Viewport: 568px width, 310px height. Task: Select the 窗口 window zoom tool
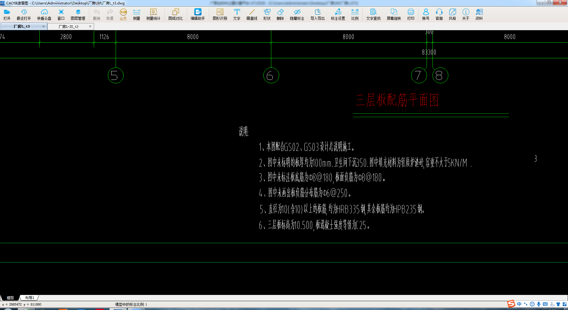(x=61, y=14)
